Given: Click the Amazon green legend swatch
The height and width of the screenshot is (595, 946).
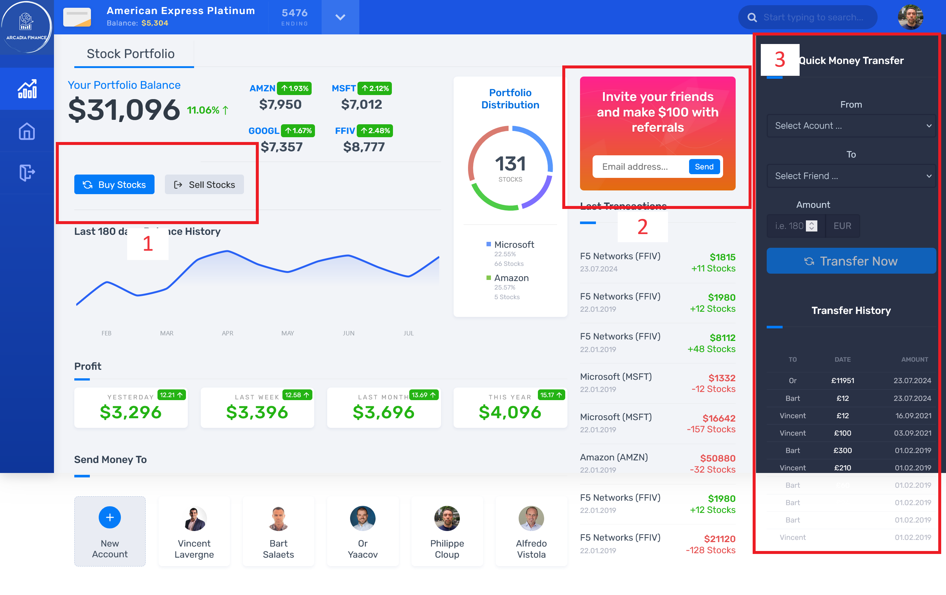Looking at the screenshot, I should 489,278.
